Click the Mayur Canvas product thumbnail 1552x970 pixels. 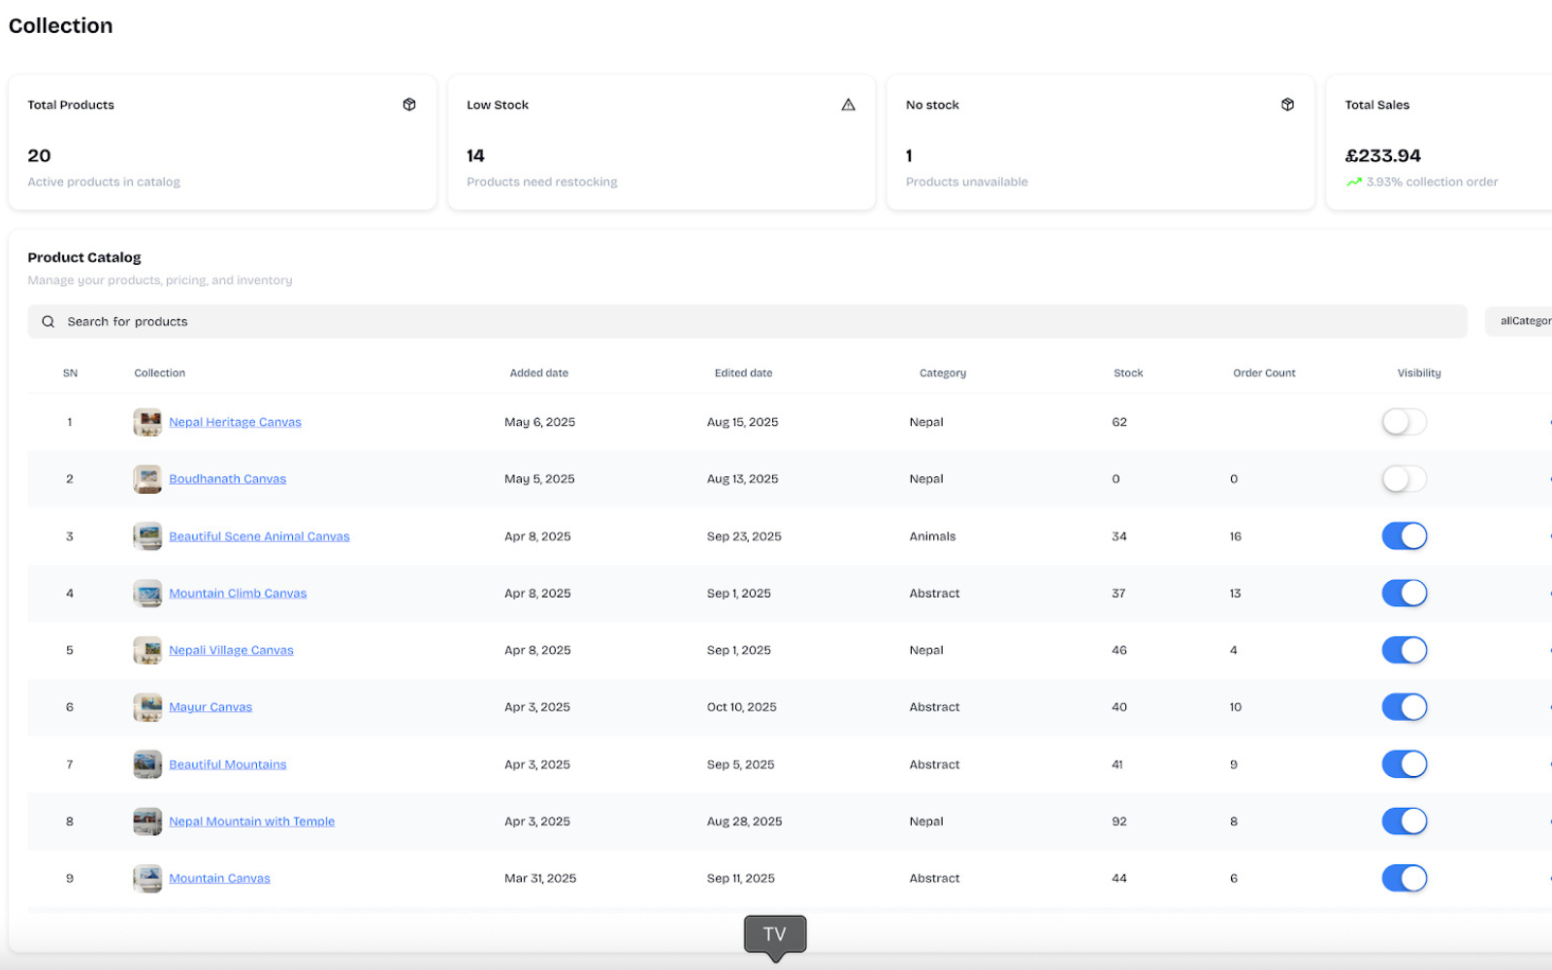[147, 708]
